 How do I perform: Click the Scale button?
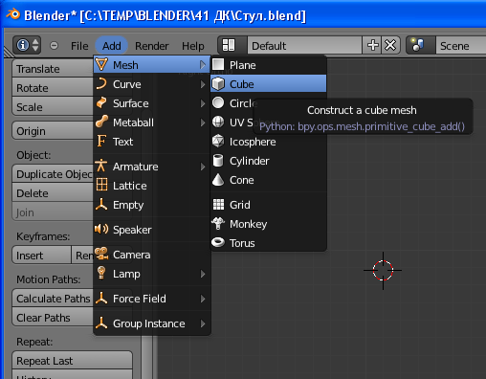point(53,107)
